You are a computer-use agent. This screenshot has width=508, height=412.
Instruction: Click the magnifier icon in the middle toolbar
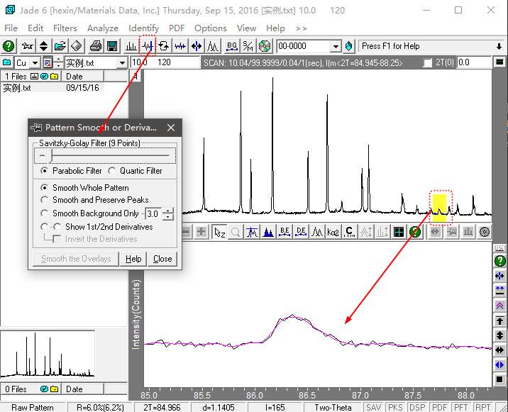tap(236, 232)
